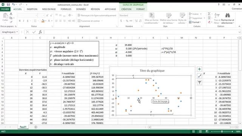Image resolution: width=242 pixels, height=136 pixels.
Task: Toggle Underline formatting S button
Action: [28, 21]
